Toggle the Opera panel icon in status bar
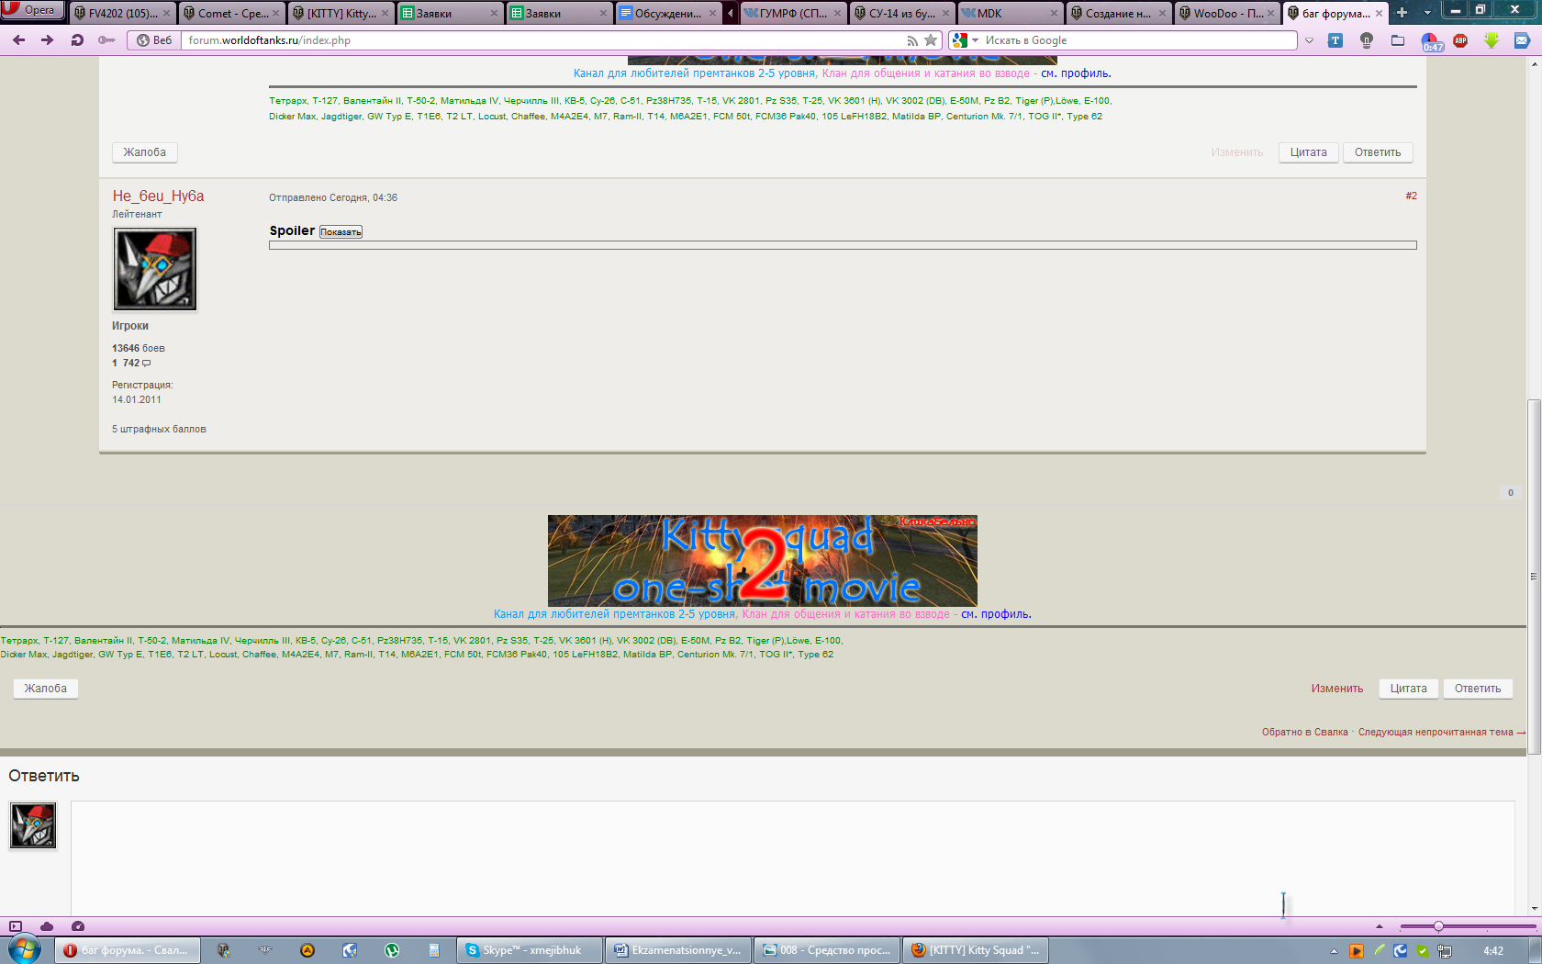Image resolution: width=1542 pixels, height=964 pixels. (x=16, y=926)
